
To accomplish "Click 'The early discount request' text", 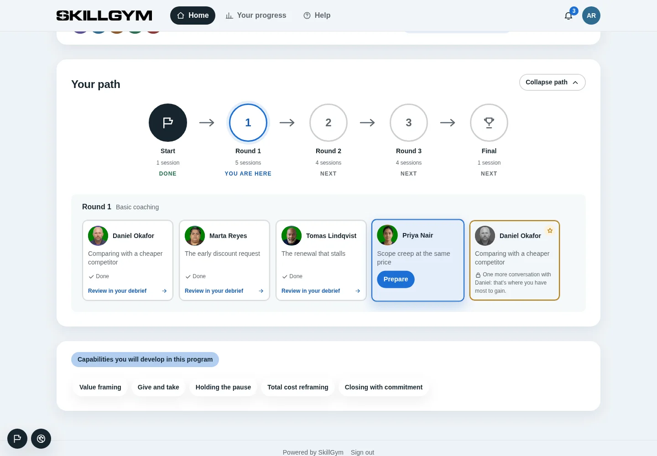I will (x=222, y=254).
